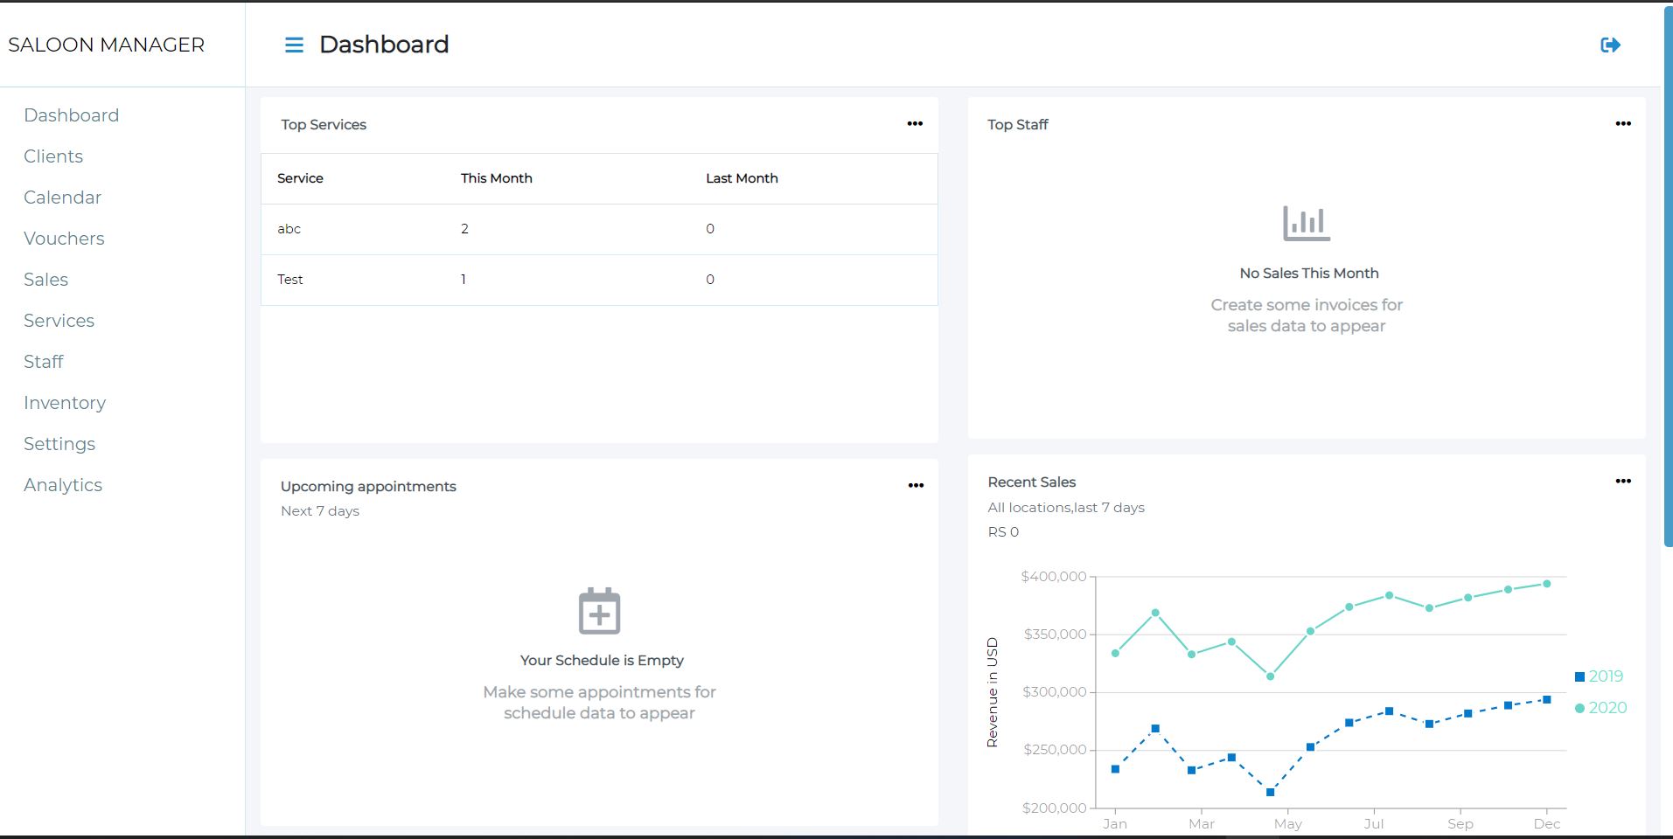
Task: Navigate to Sales page
Action: click(45, 280)
